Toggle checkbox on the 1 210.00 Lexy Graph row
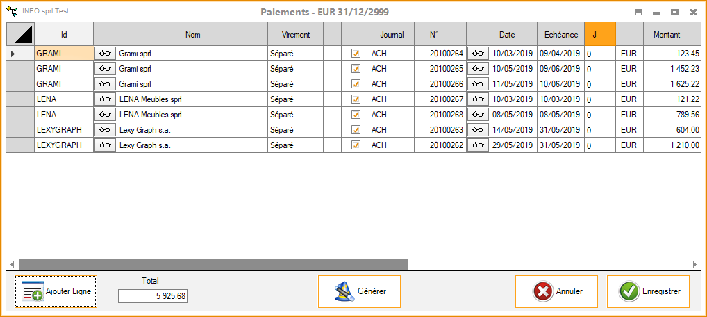The image size is (707, 317). (356, 145)
